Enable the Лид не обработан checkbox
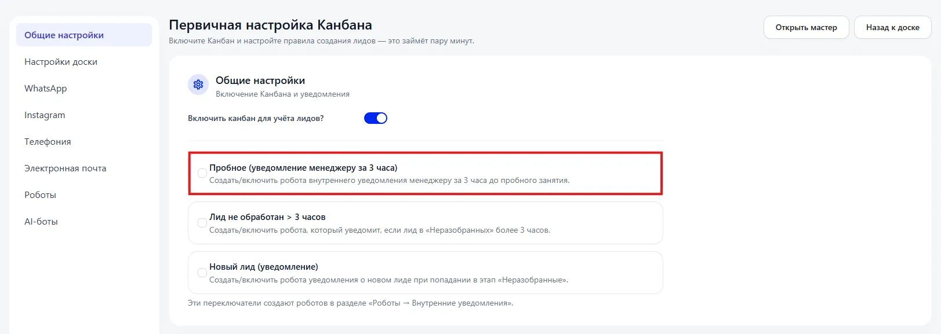The width and height of the screenshot is (941, 334). coord(202,223)
